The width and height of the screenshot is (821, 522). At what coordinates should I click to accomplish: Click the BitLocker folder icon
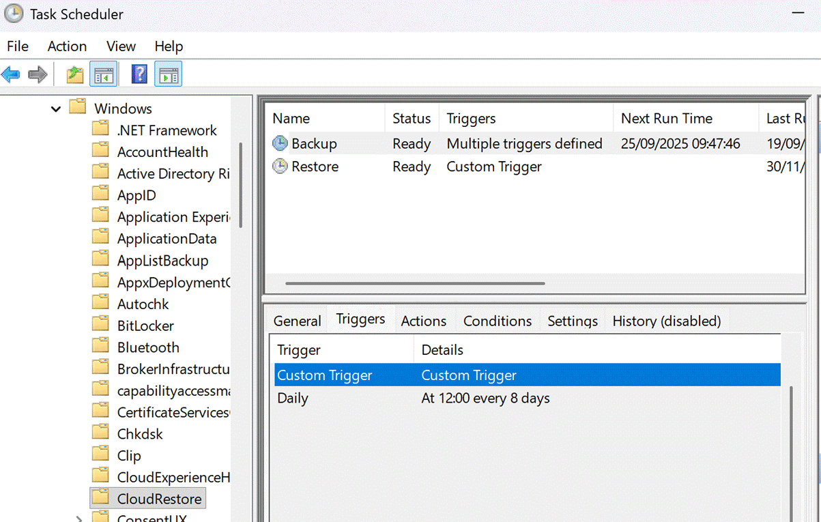click(100, 325)
